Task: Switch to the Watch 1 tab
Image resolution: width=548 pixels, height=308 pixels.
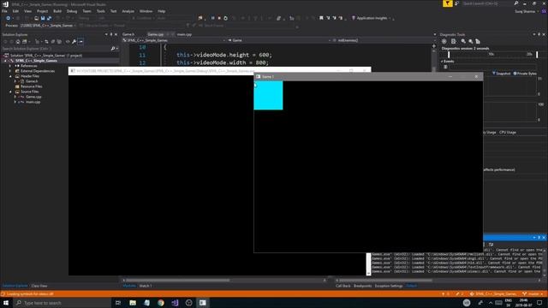Action: point(146,286)
